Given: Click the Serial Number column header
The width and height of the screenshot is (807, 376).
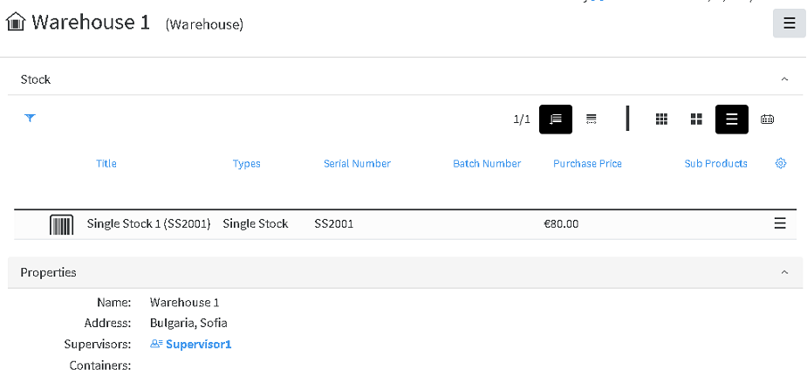Looking at the screenshot, I should pos(357,163).
